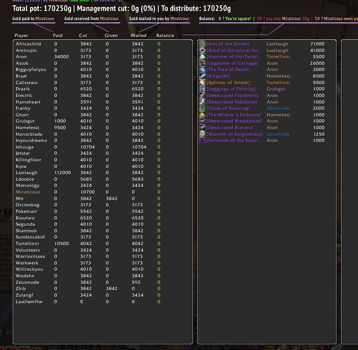Click Zhib's given amount 3842
The width and height of the screenshot is (358, 350).
[112, 289]
